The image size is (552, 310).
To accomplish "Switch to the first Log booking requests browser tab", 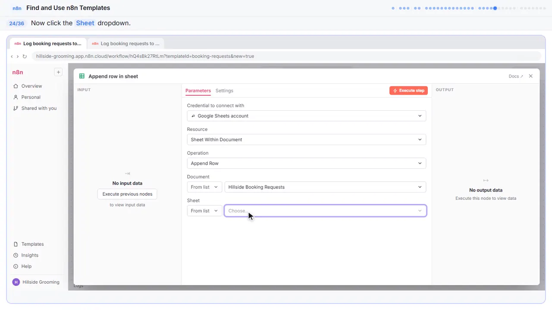I will click(x=48, y=43).
